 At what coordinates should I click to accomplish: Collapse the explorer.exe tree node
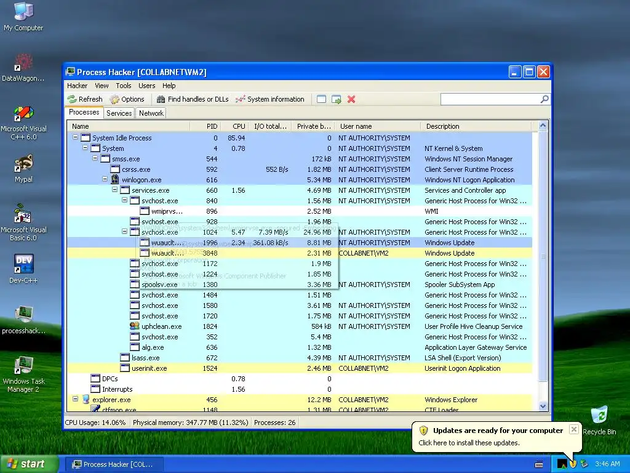click(75, 399)
